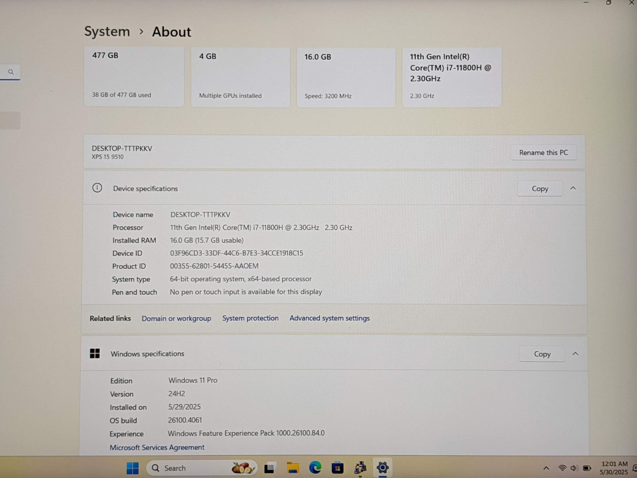
Task: Open the Windows Start menu
Action: [x=133, y=468]
